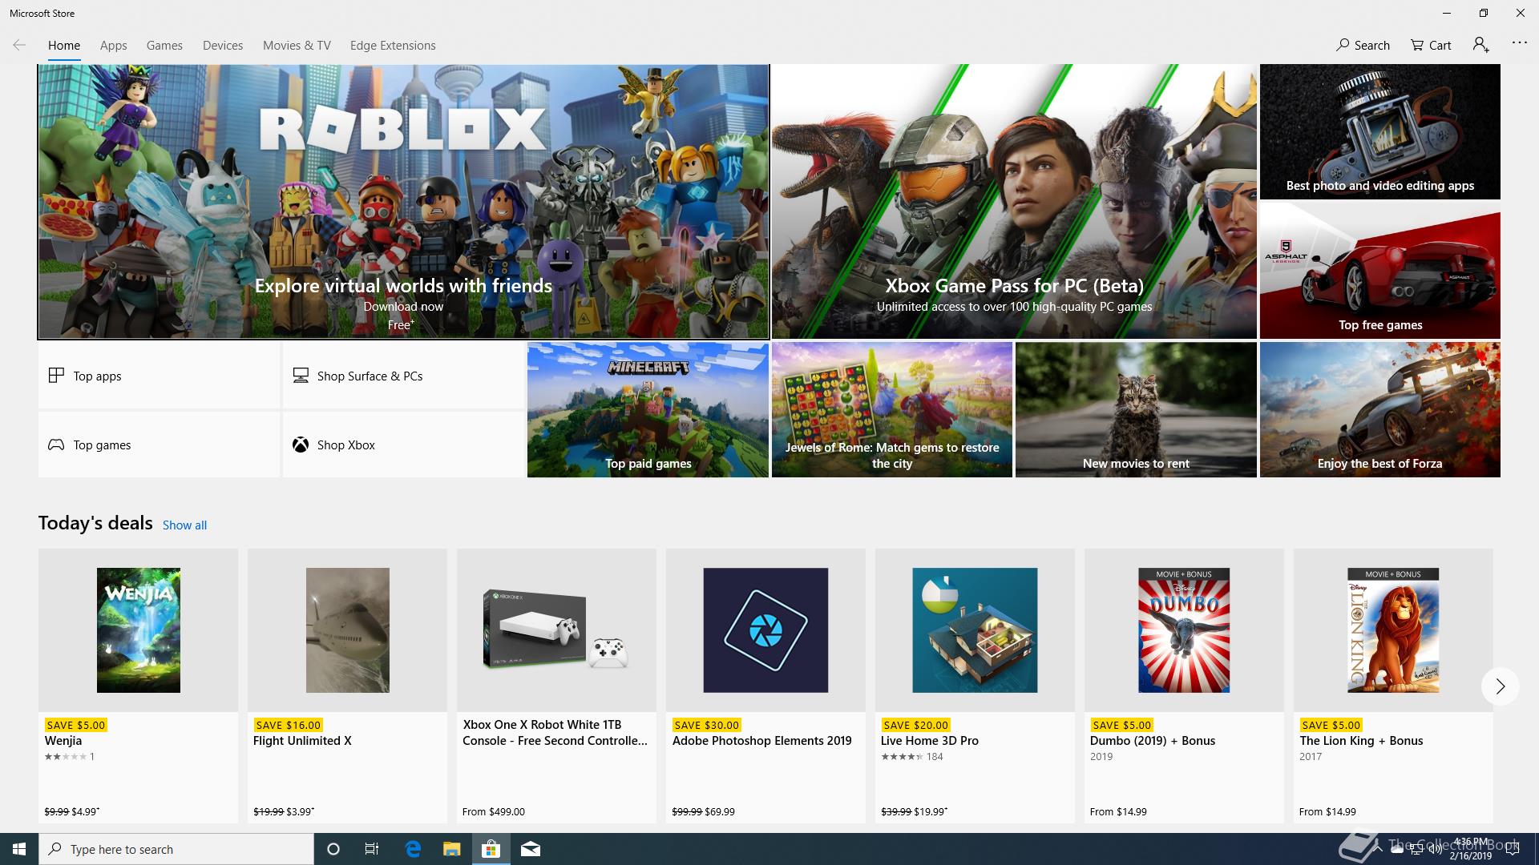1539x865 pixels.
Task: Click the Shop Surface & PCs monitor icon
Action: pyautogui.click(x=301, y=375)
